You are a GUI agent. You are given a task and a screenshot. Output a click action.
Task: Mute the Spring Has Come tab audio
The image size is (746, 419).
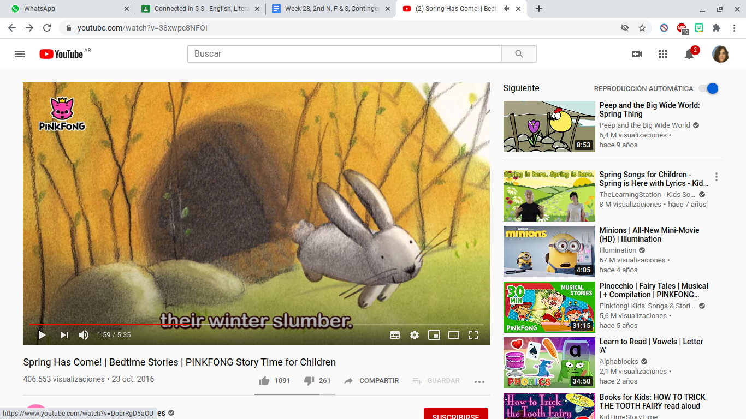coord(507,9)
